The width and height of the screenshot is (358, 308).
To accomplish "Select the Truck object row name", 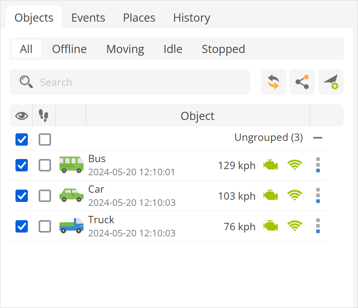I will click(101, 220).
